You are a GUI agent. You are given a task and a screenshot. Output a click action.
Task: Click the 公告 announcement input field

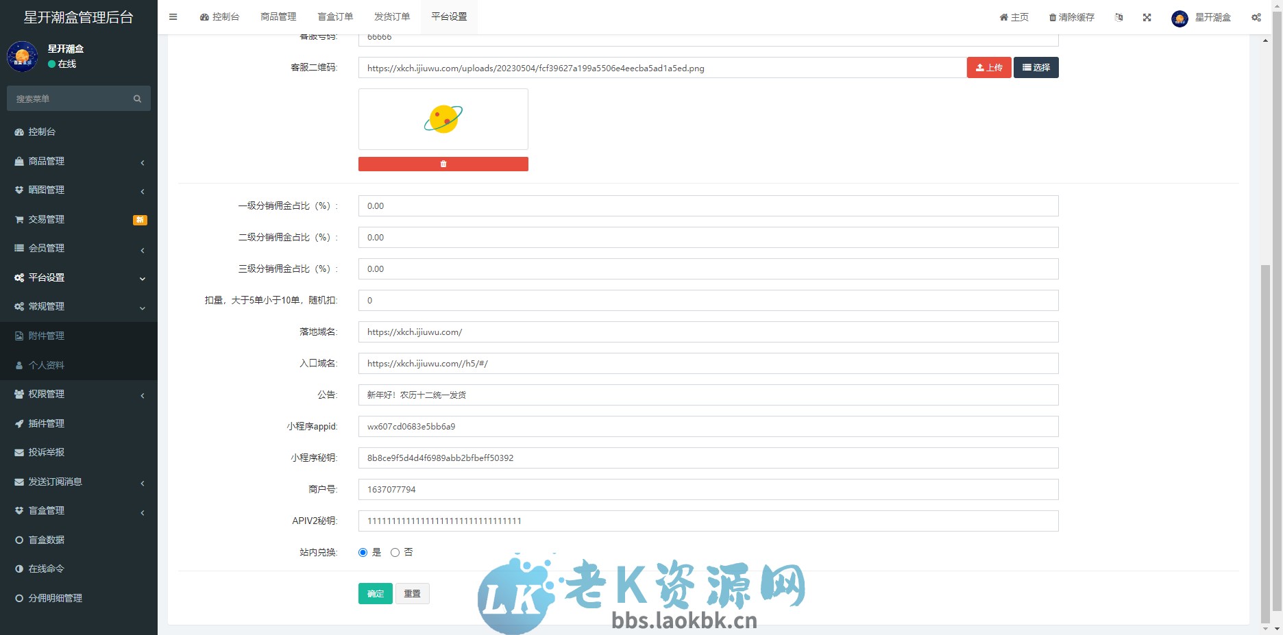tap(707, 395)
